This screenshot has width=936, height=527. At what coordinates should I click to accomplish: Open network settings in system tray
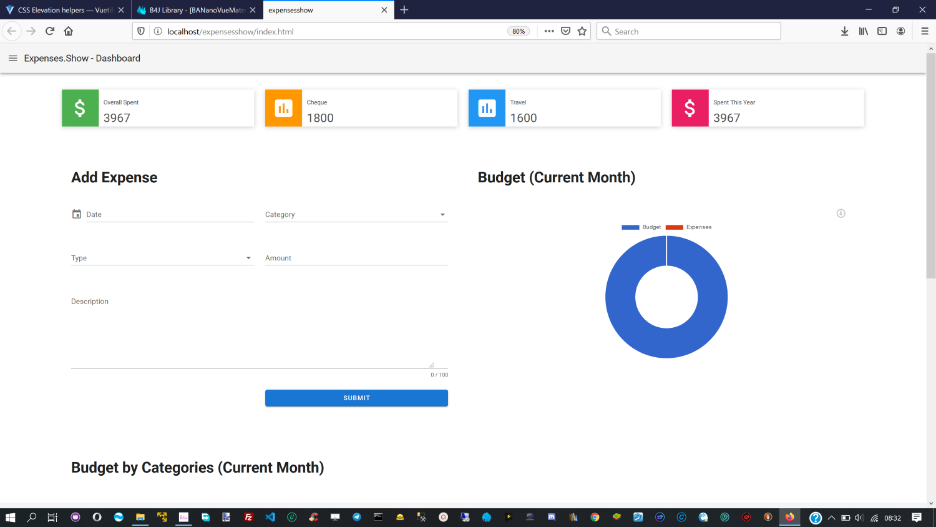874,518
